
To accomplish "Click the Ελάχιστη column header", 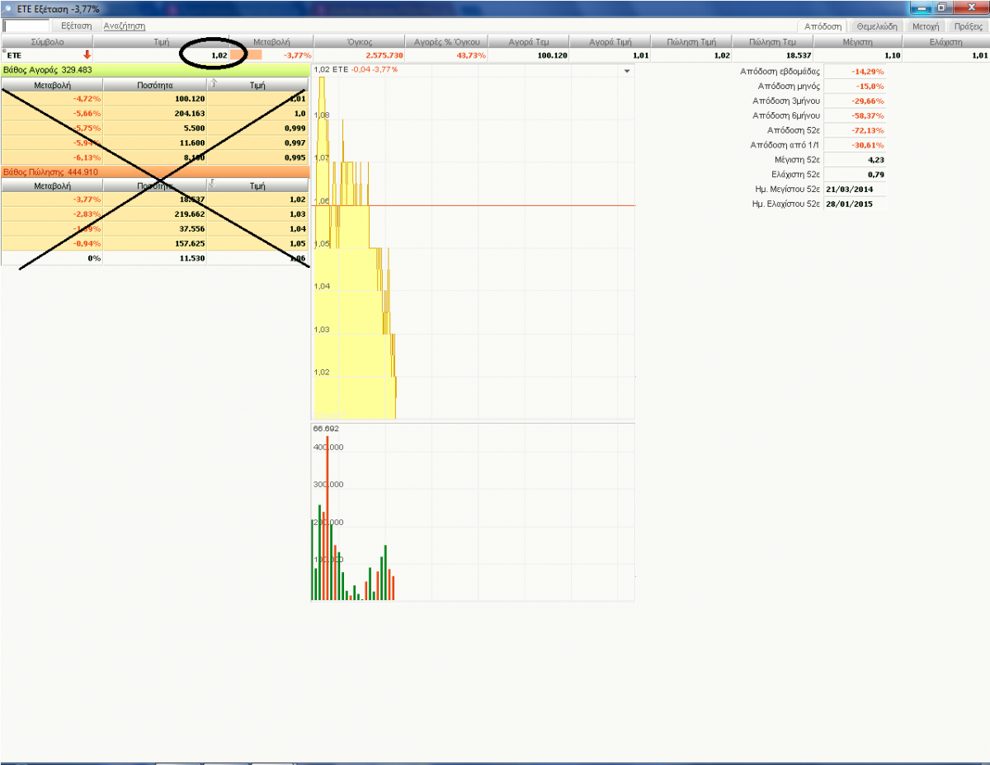I will [945, 41].
